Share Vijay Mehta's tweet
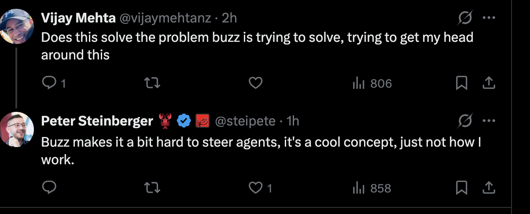This screenshot has width=530, height=214. pyautogui.click(x=490, y=83)
